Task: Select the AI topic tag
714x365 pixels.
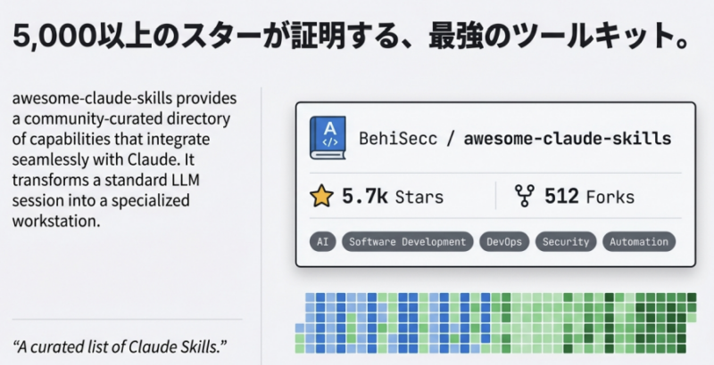Action: pos(322,241)
